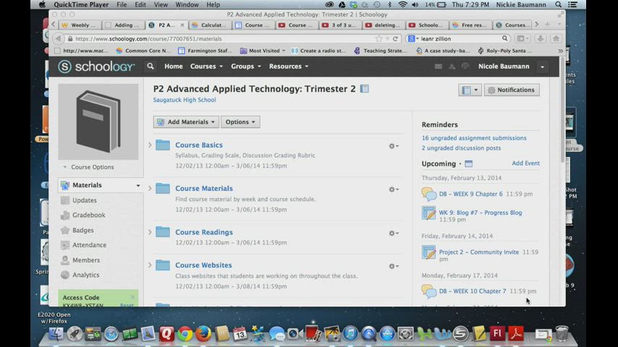Expand the Course Readings folder arrow
The width and height of the screenshot is (618, 347).
click(x=150, y=232)
